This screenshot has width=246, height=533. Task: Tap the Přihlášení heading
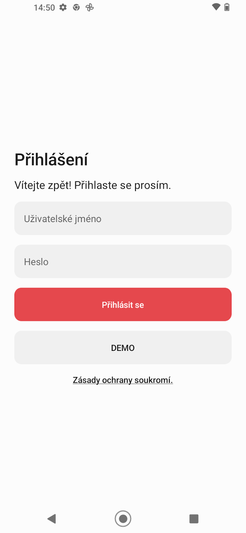(x=51, y=160)
